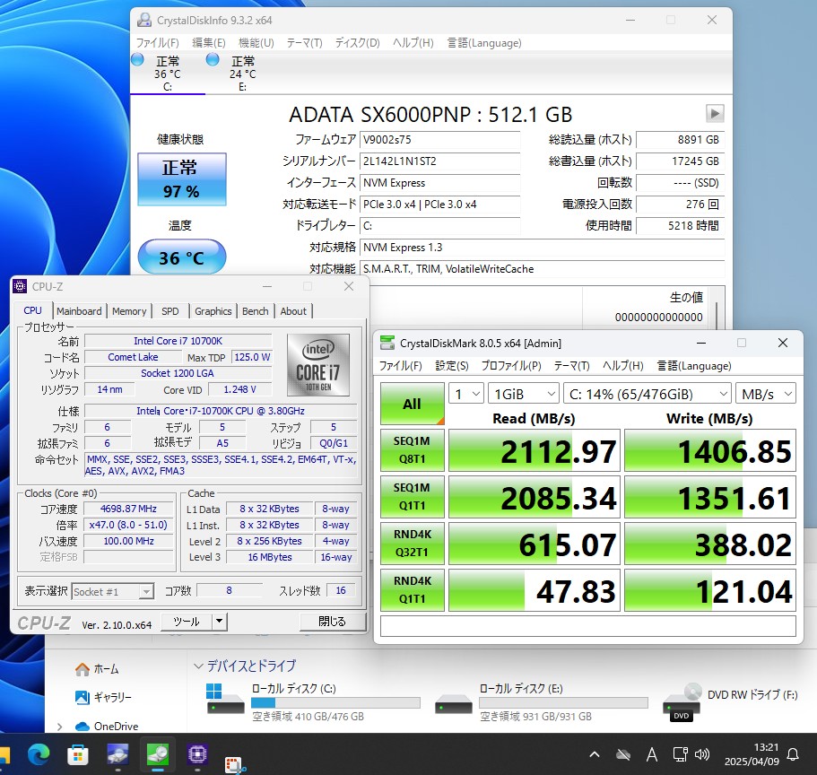This screenshot has height=775, width=817.
Task: Open the Profile menu in CrystalDiskMark
Action: coord(511,365)
